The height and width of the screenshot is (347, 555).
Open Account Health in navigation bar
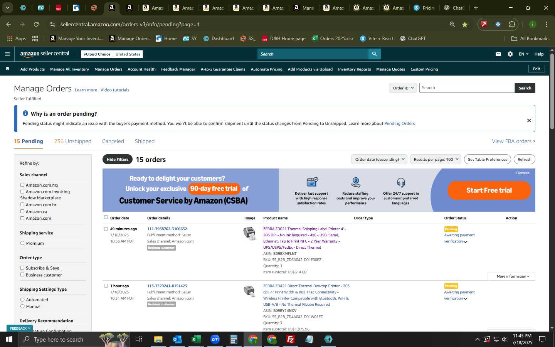[x=141, y=69]
